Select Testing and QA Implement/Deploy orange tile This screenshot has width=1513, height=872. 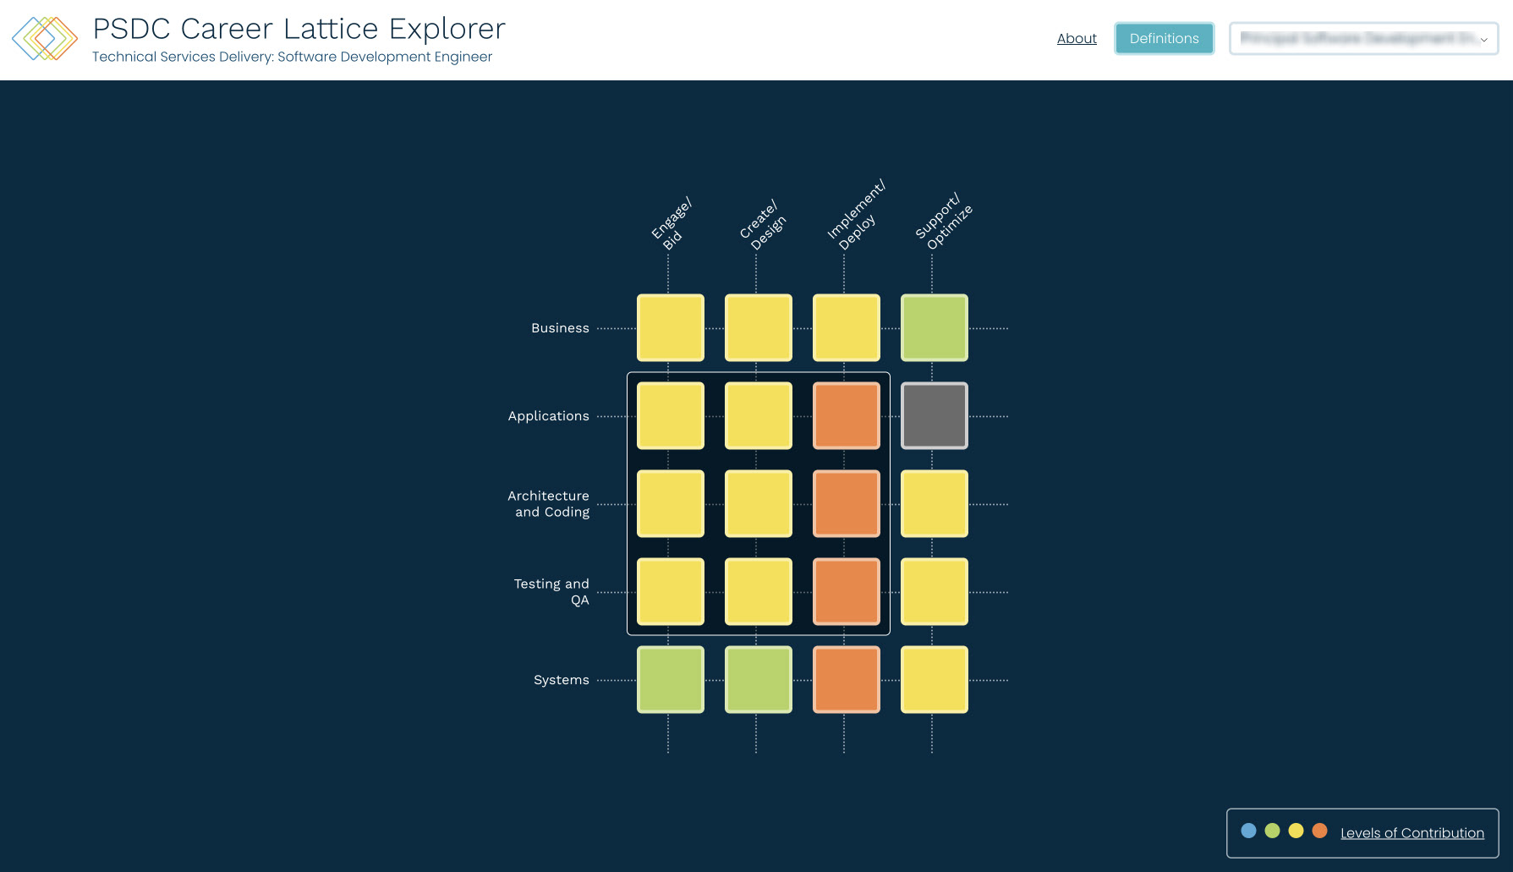tap(847, 592)
